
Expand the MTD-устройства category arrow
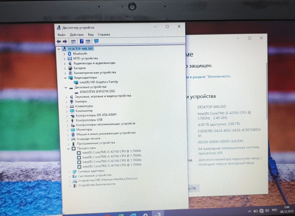pos(64,59)
